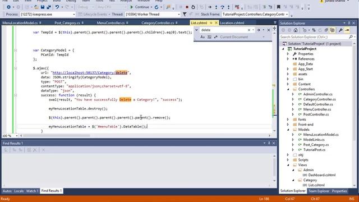This screenshot has height=202, width=359.
Task: Open the 100 % zoom dropdown
Action: [16, 136]
